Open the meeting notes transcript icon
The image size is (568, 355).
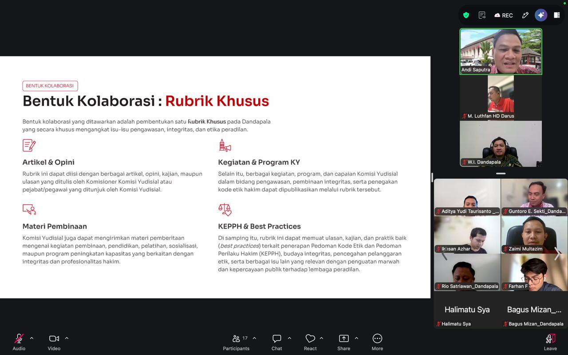click(482, 15)
